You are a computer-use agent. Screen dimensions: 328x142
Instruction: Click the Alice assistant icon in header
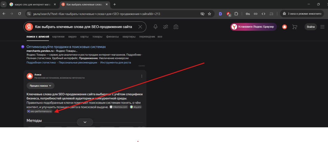[x=284, y=27]
